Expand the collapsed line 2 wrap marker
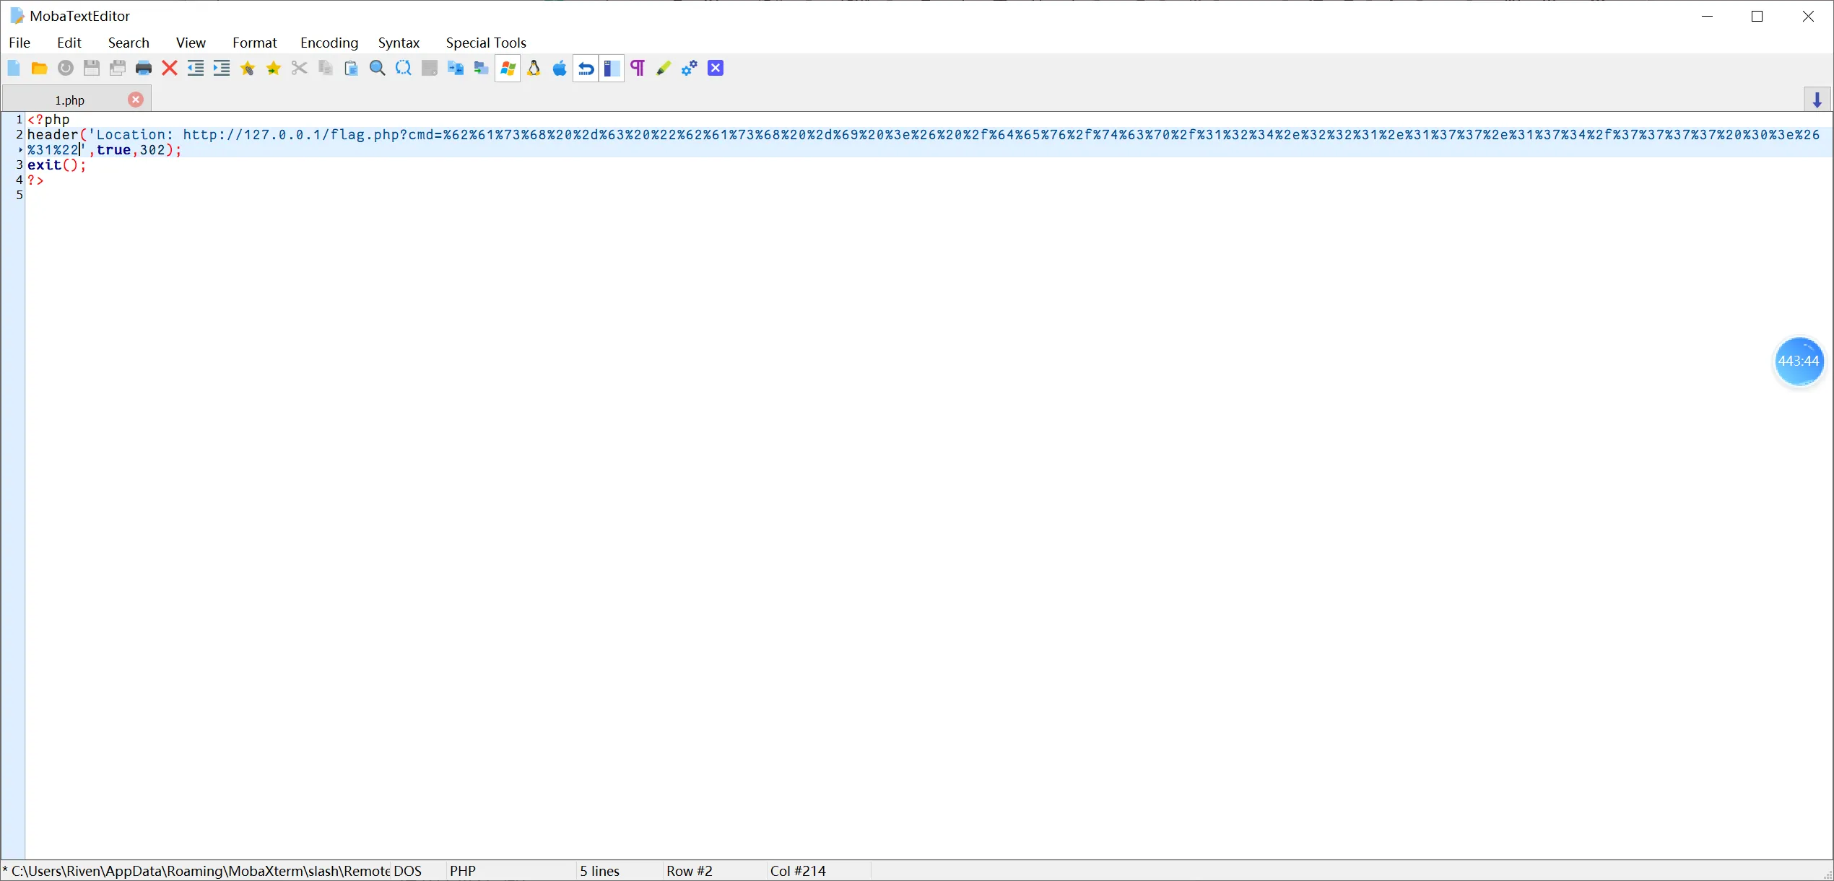 [x=20, y=150]
